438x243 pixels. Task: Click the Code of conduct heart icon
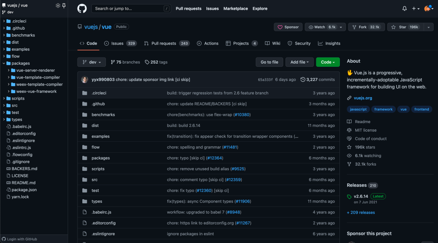click(x=349, y=139)
